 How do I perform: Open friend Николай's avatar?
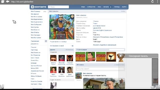point(61,58)
